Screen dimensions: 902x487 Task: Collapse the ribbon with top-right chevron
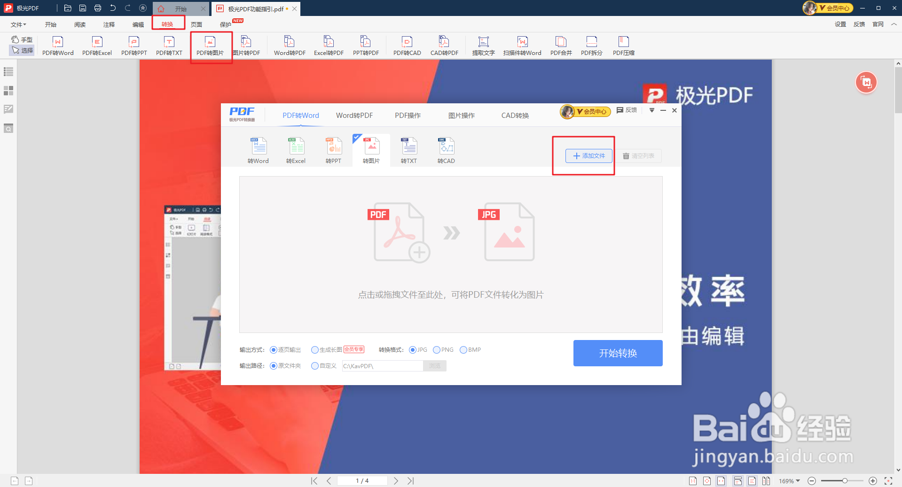click(894, 24)
